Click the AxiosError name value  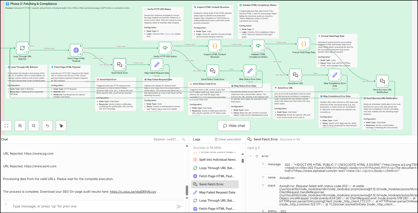click(x=287, y=178)
